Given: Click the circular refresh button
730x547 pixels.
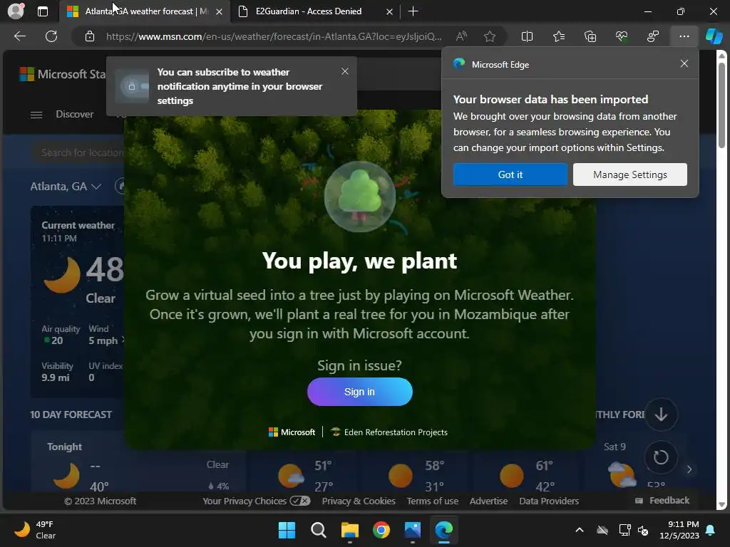Looking at the screenshot, I should point(661,457).
